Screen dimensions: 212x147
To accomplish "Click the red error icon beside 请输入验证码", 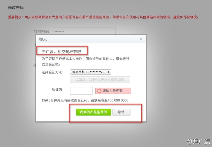I will (x=99, y=91).
